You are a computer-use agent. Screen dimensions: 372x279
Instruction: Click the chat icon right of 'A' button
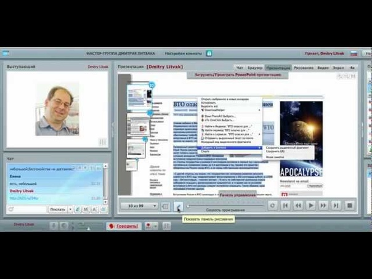pyautogui.click(x=103, y=209)
